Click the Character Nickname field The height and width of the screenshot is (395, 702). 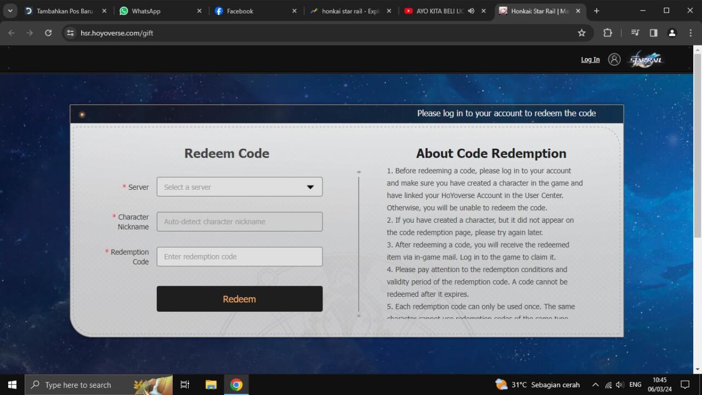240,222
